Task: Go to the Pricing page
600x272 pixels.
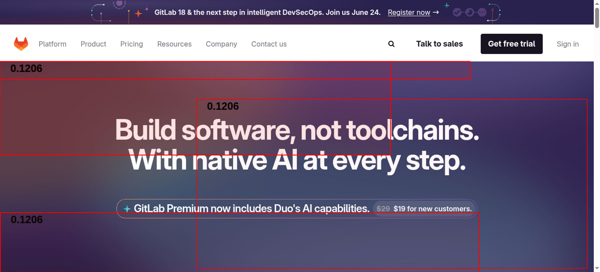Action: [131, 44]
